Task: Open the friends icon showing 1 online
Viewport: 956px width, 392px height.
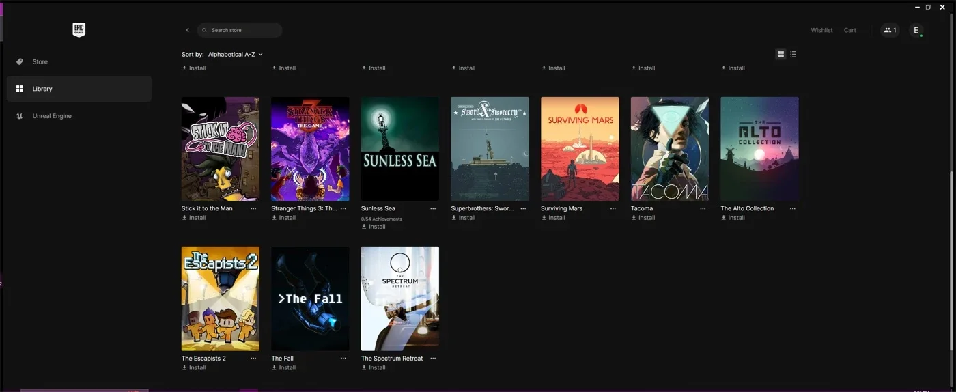Action: click(890, 30)
